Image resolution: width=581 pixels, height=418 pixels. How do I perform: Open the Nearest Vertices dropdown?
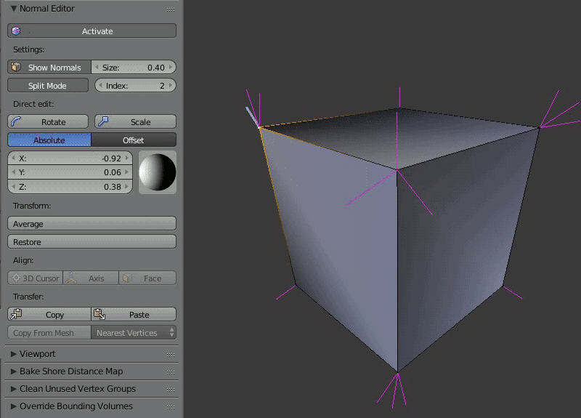(134, 332)
